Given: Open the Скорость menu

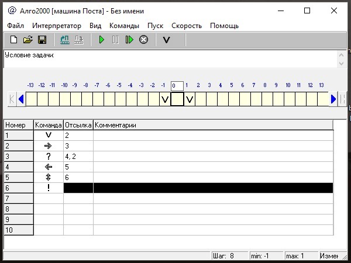Looking at the screenshot, I should (x=187, y=26).
